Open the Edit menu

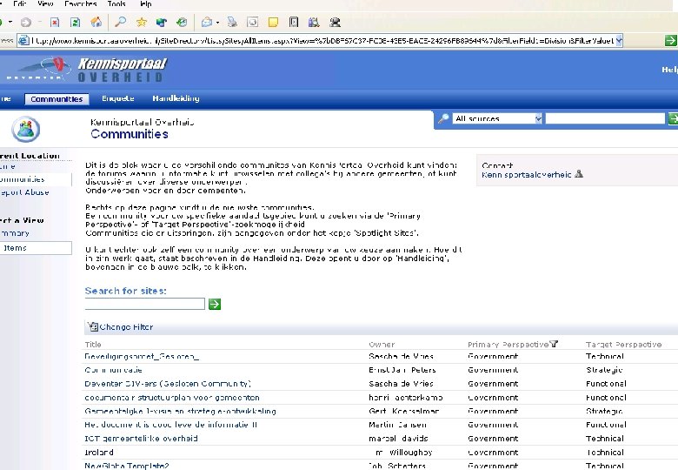coord(19,3)
